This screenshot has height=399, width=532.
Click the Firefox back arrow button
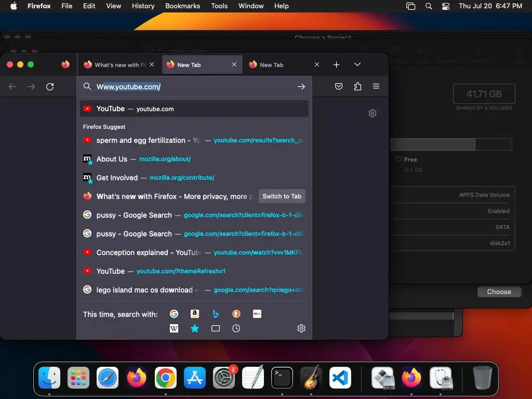point(12,87)
